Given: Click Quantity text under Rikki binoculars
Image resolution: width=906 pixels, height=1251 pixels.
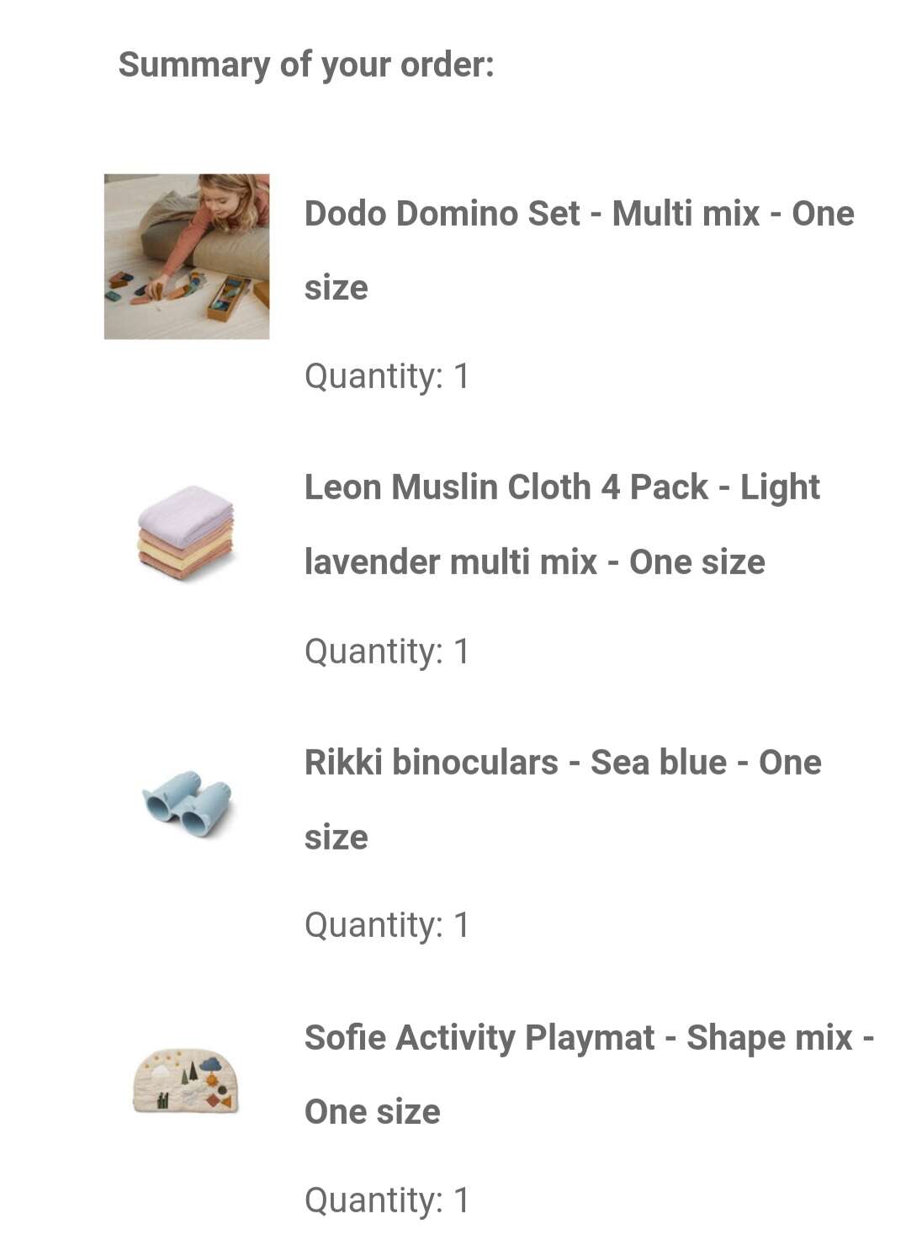Looking at the screenshot, I should tap(387, 925).
